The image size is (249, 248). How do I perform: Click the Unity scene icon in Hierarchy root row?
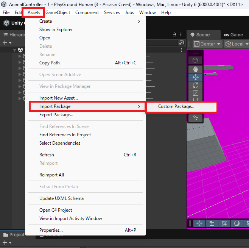(x=20, y=50)
